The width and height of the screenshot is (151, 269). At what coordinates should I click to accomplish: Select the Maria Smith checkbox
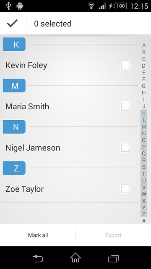tap(125, 106)
